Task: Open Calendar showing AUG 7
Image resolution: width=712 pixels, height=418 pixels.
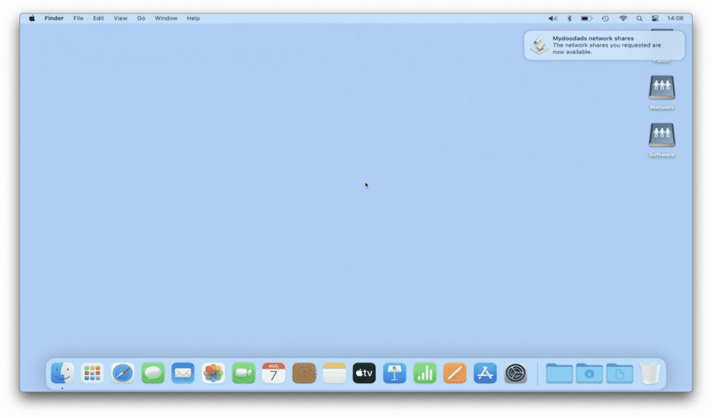Action: click(x=273, y=373)
